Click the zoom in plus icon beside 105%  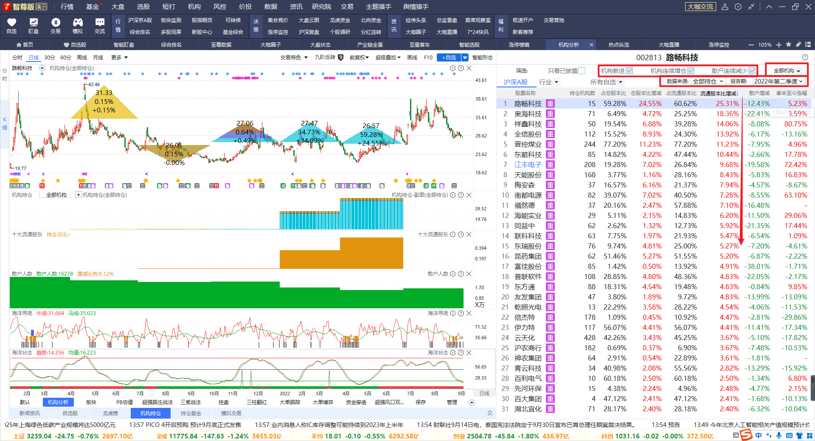[x=778, y=45]
